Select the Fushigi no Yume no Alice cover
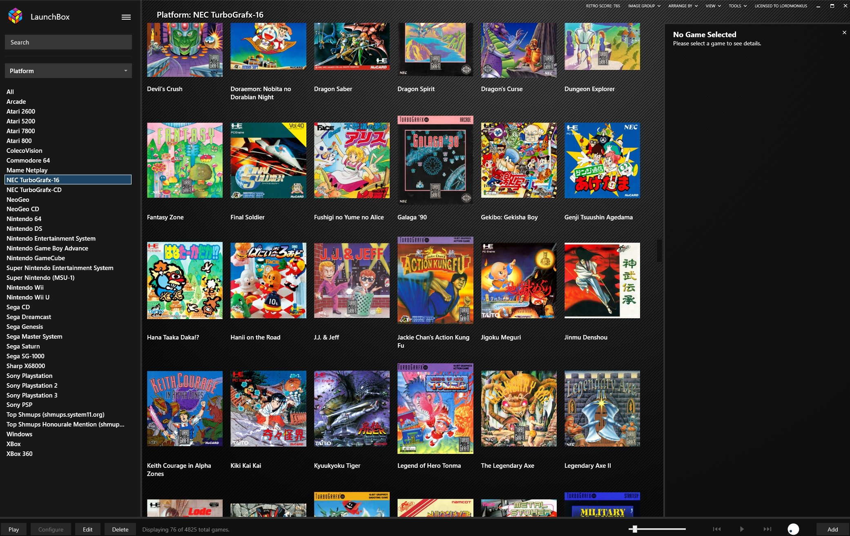The width and height of the screenshot is (850, 536). pos(352,160)
